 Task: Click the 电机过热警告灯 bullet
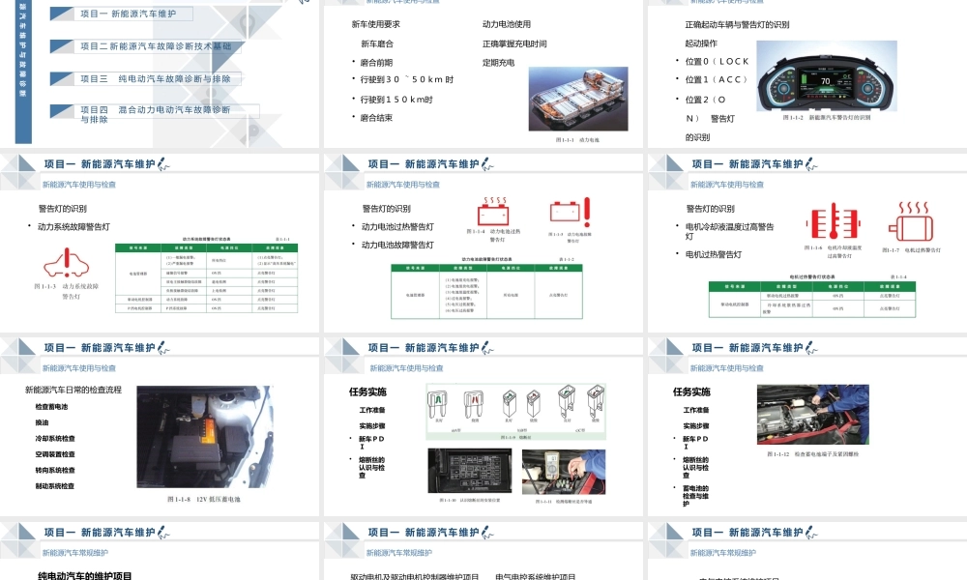(714, 254)
